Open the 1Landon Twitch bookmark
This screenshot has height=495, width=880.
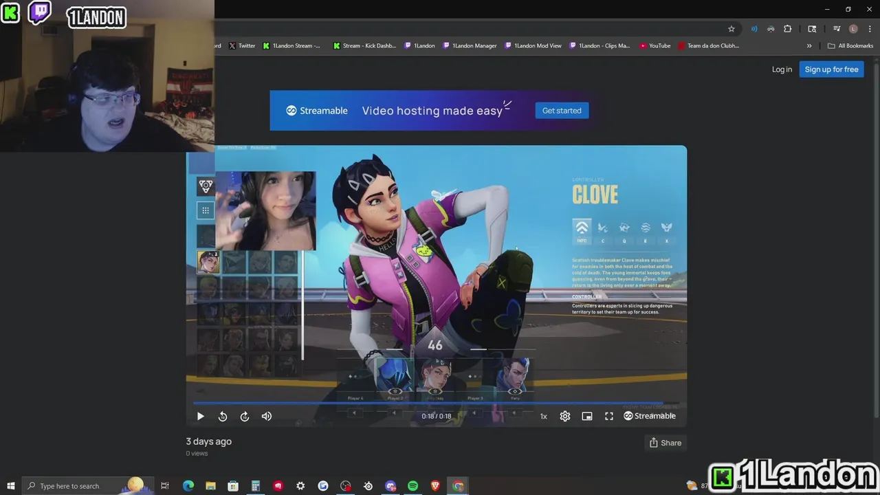[x=419, y=46]
